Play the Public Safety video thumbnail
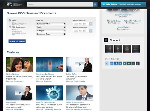 [80, 65]
